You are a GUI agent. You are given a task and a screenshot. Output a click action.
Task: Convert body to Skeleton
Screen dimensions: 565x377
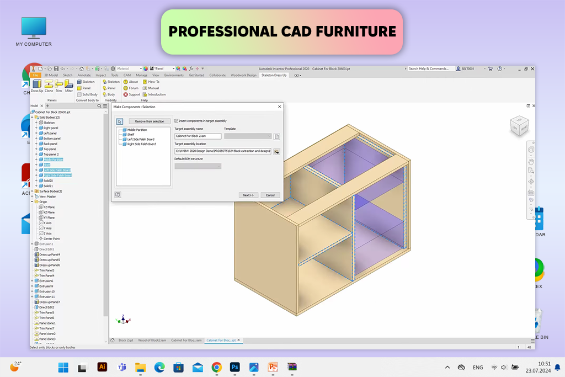coord(86,82)
